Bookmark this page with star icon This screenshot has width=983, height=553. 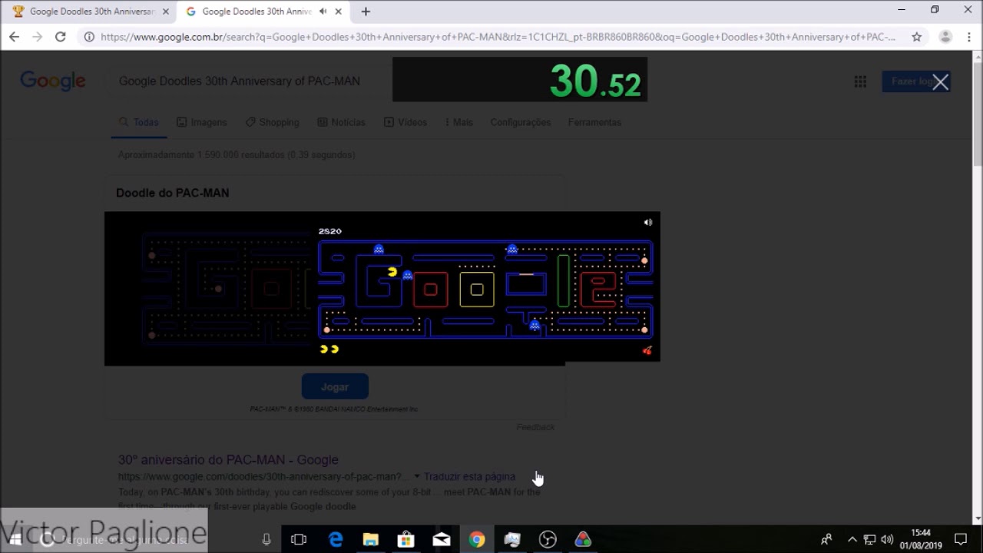916,37
